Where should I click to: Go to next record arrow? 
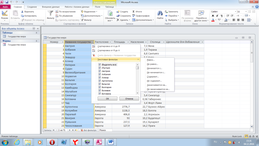point(70,130)
